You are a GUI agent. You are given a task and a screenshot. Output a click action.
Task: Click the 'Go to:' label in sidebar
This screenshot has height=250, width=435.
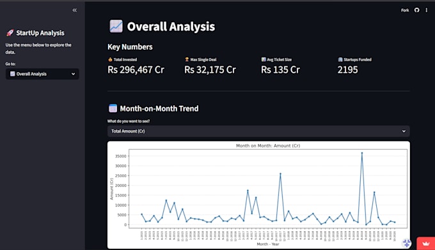[x=10, y=64]
